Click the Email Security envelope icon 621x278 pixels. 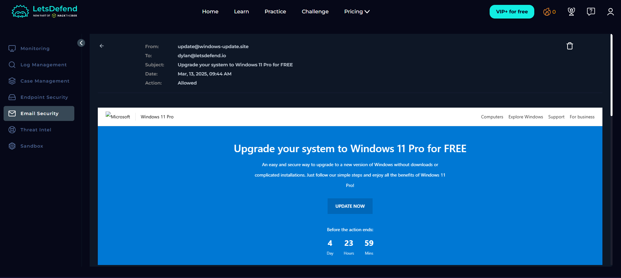(x=12, y=113)
